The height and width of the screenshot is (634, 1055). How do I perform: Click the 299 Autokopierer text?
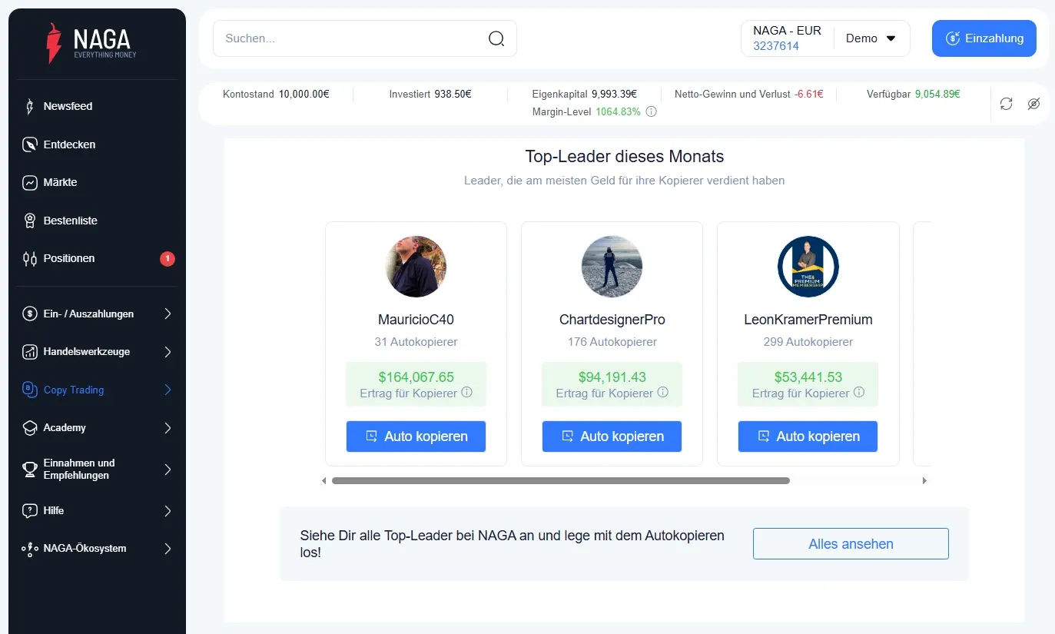pos(808,342)
